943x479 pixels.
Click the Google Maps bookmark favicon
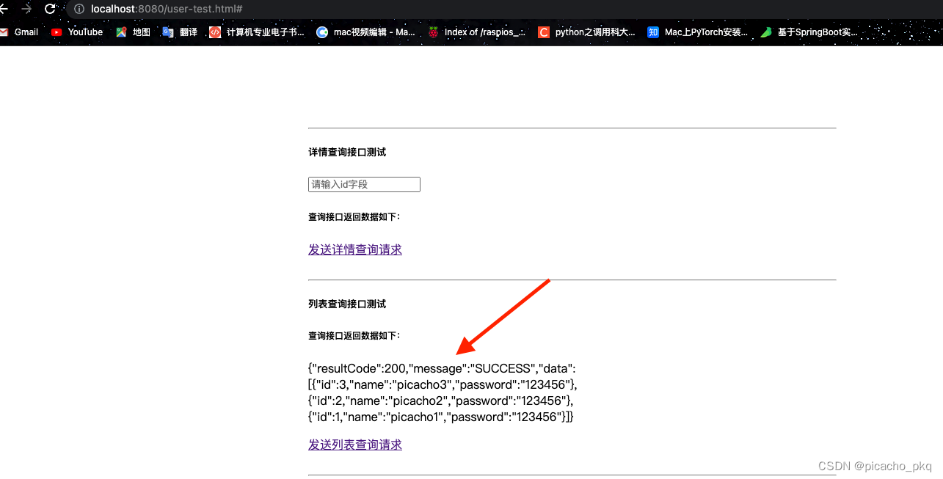(121, 32)
